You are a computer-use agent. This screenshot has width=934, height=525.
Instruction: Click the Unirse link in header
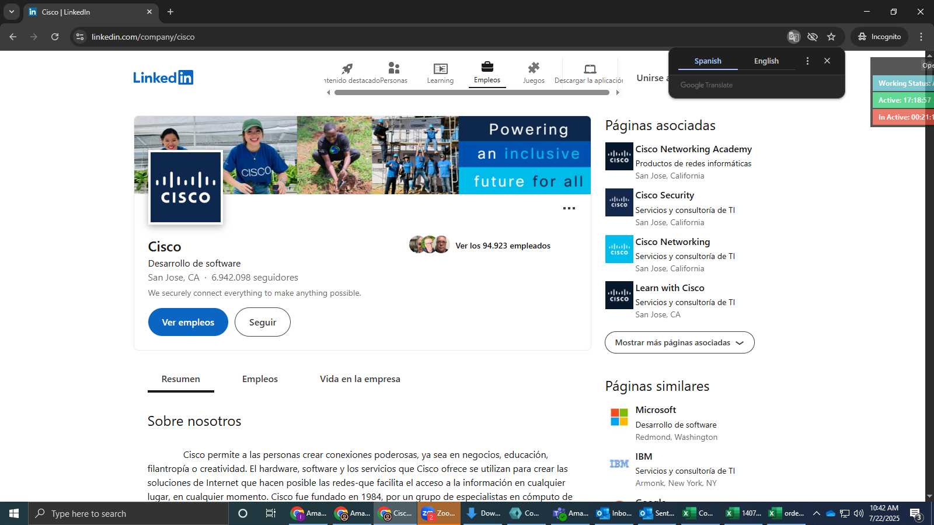651,78
